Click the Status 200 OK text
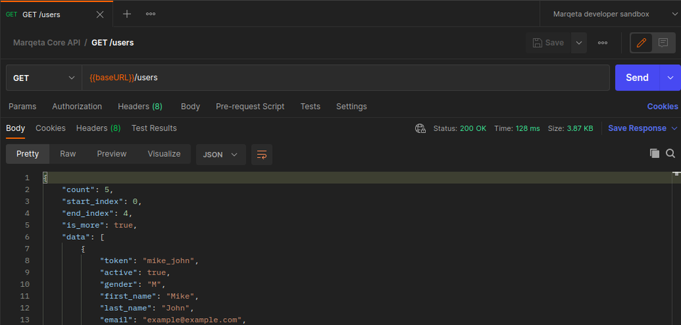 click(459, 129)
